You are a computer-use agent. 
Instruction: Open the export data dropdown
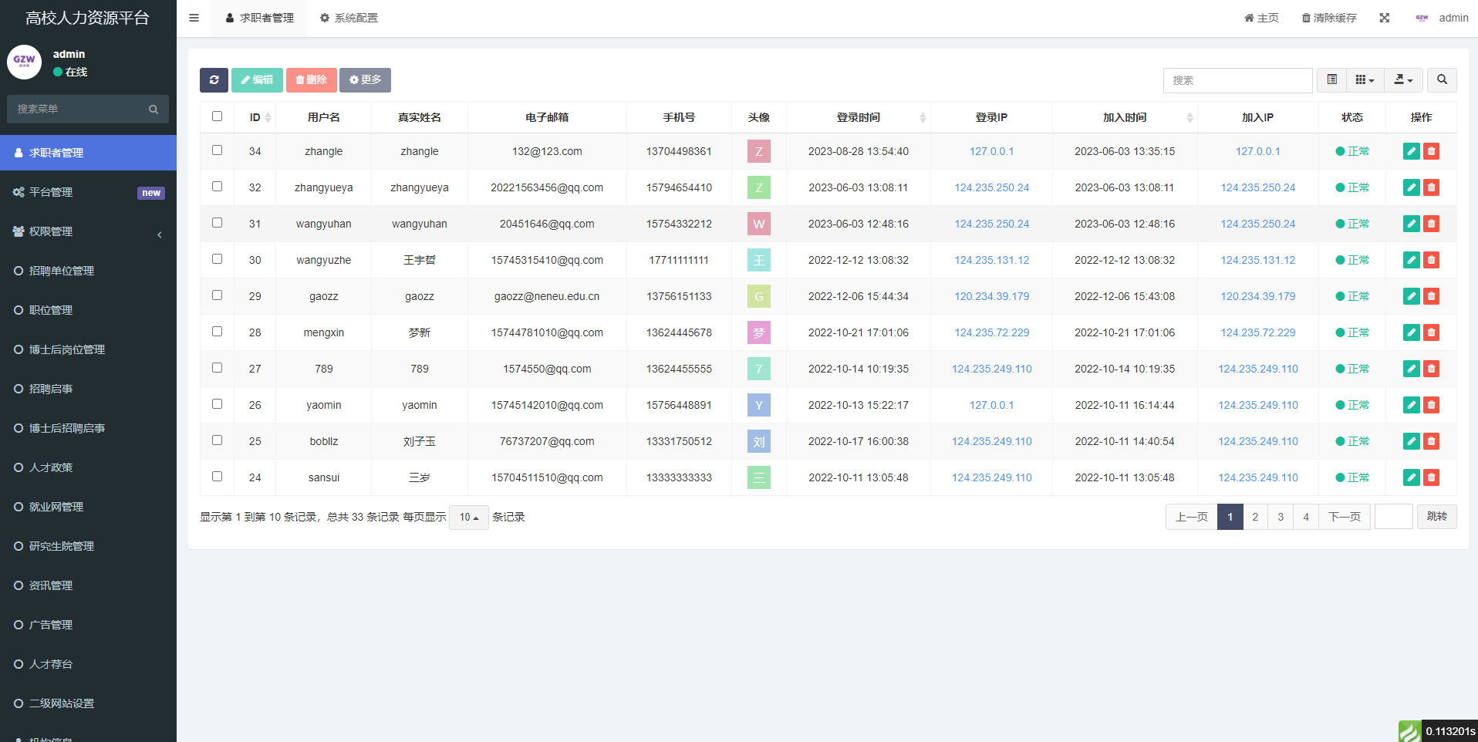[1403, 80]
